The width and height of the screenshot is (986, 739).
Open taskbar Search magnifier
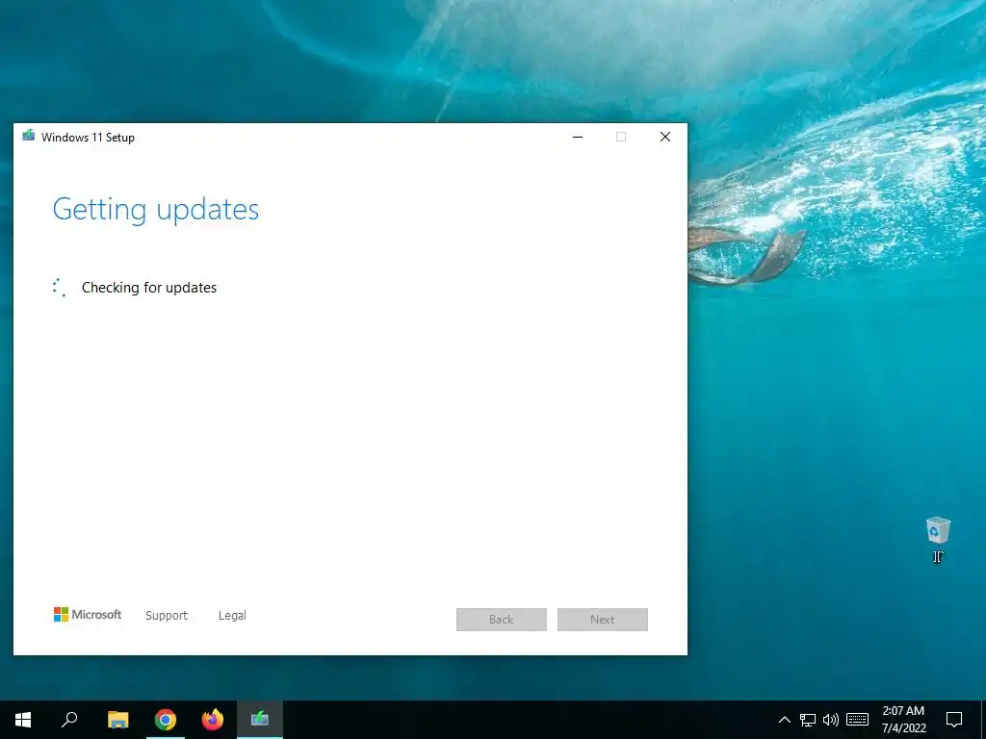click(x=69, y=720)
